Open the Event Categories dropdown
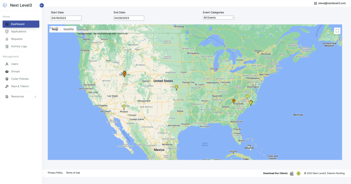The width and height of the screenshot is (351, 184). [218, 18]
